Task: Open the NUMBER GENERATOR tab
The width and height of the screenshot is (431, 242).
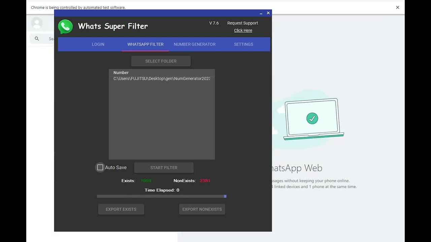Action: [195, 44]
